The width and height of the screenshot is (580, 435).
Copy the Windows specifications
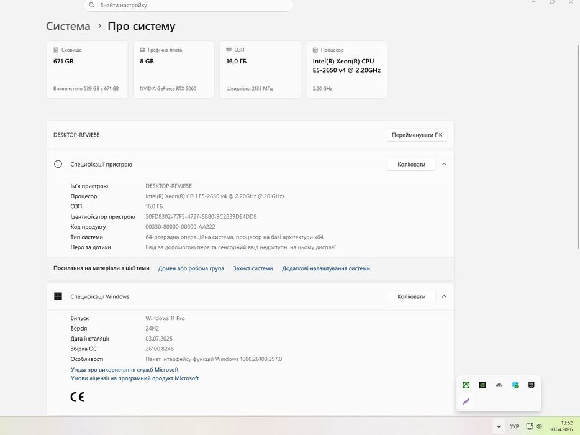coord(411,296)
